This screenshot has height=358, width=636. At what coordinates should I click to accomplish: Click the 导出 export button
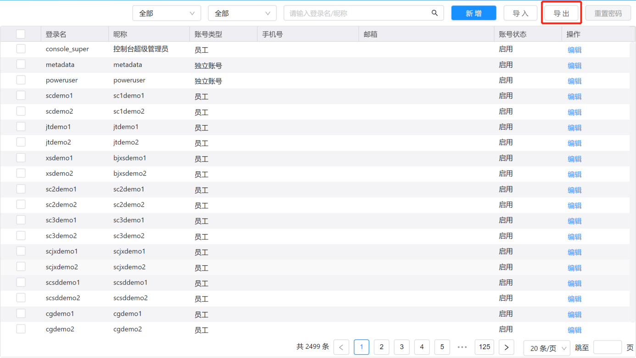point(561,13)
